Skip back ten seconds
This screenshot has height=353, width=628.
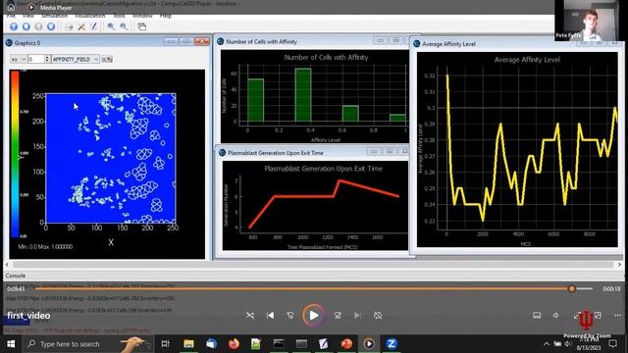coord(290,316)
